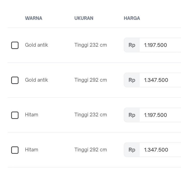Click Rp prefix in Hitam 292 cm row
Screen dimensions: 181x181
click(x=132, y=150)
